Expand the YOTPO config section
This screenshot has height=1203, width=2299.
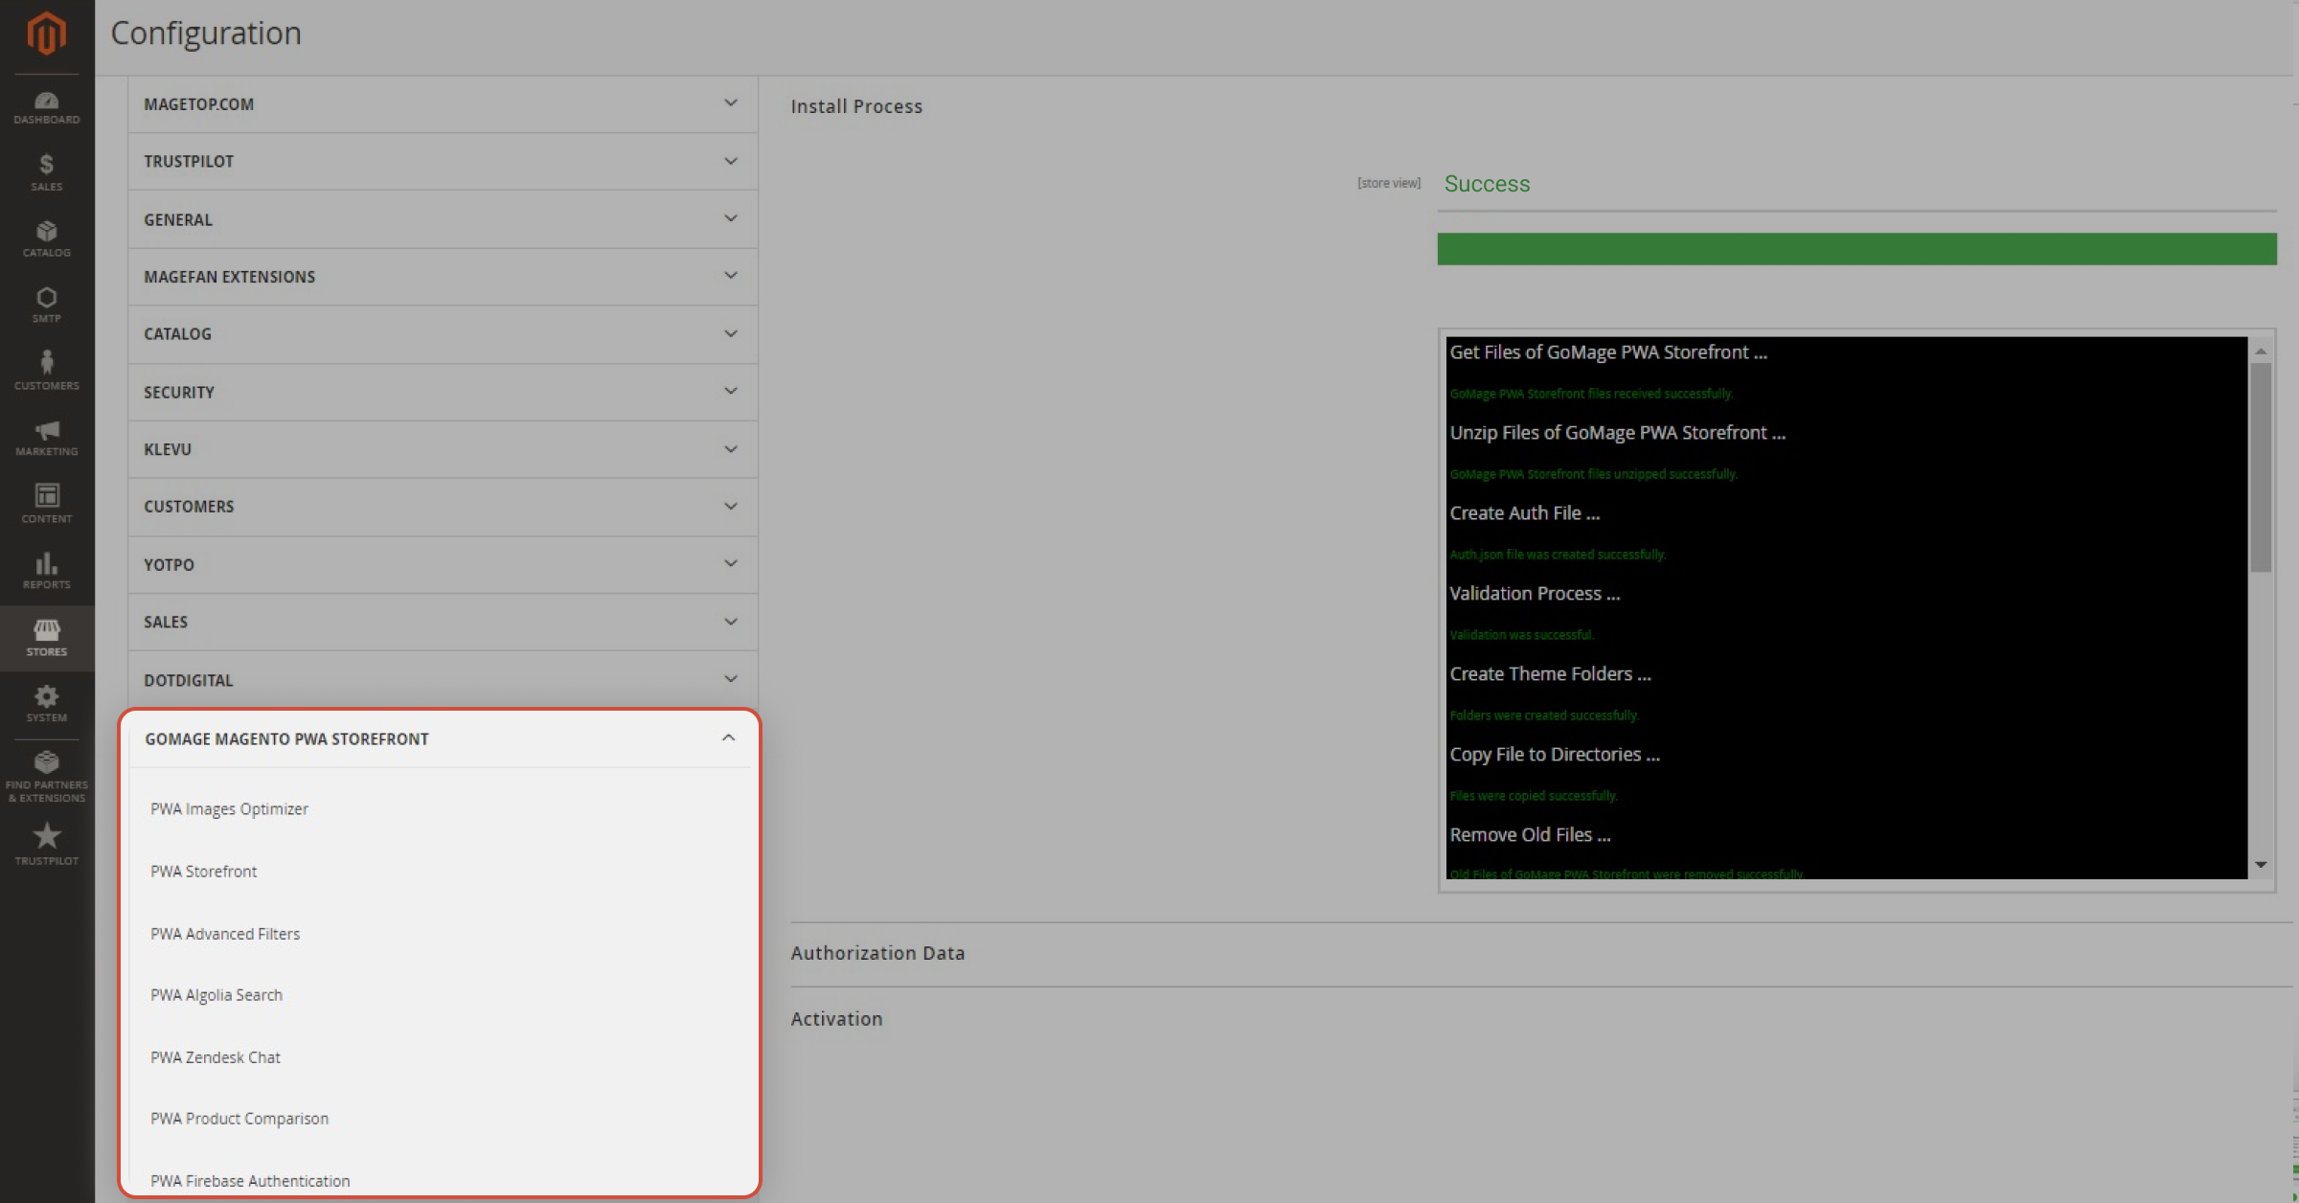coord(442,564)
